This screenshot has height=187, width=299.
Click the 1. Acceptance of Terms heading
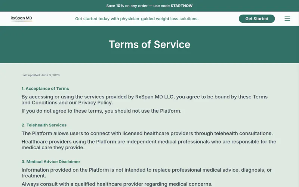[x=45, y=89]
